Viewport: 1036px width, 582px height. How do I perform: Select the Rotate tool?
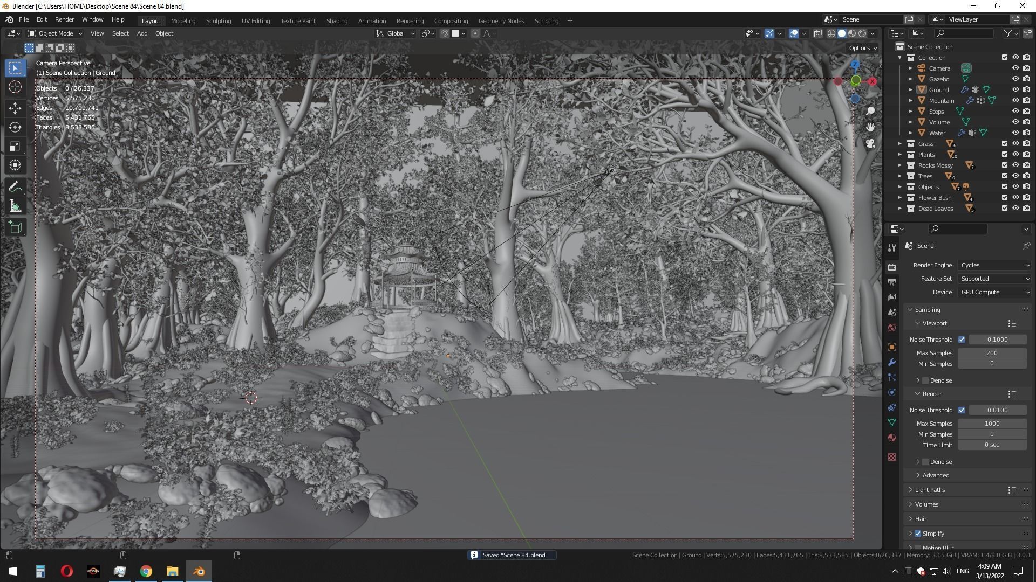[15, 127]
